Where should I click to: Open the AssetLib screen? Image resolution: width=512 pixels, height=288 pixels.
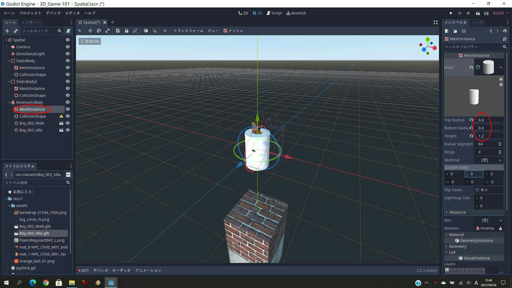click(296, 13)
